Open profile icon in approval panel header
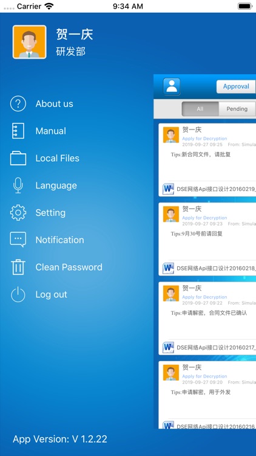Screen dimensions: 256x456 click(x=172, y=86)
